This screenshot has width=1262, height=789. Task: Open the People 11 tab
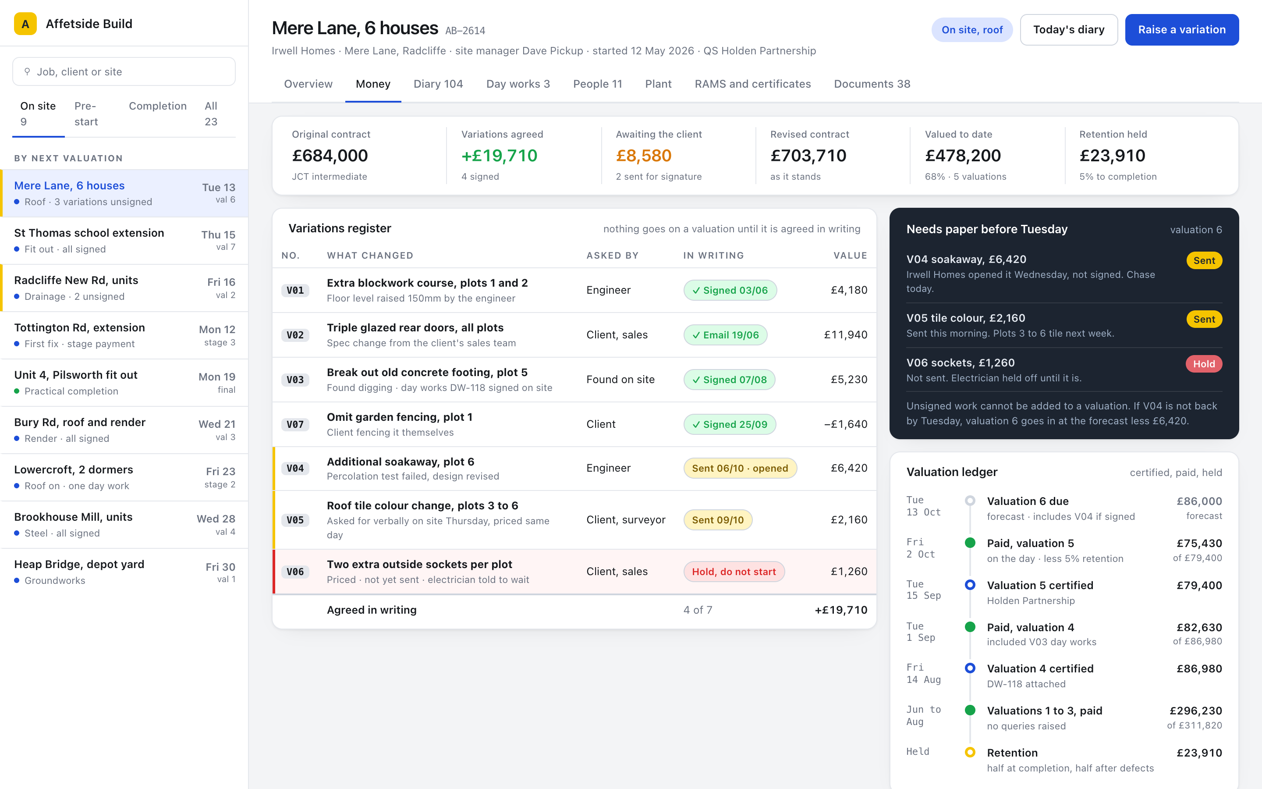tap(598, 84)
